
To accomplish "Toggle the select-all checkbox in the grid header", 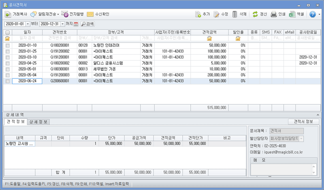I will [7, 32].
